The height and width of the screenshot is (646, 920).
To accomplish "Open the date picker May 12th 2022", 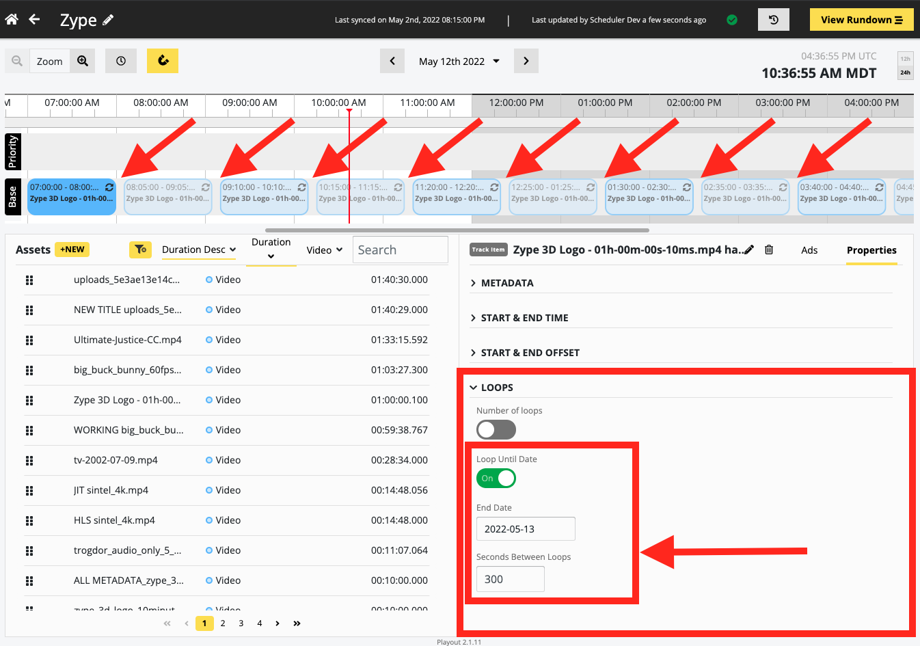I will point(459,61).
